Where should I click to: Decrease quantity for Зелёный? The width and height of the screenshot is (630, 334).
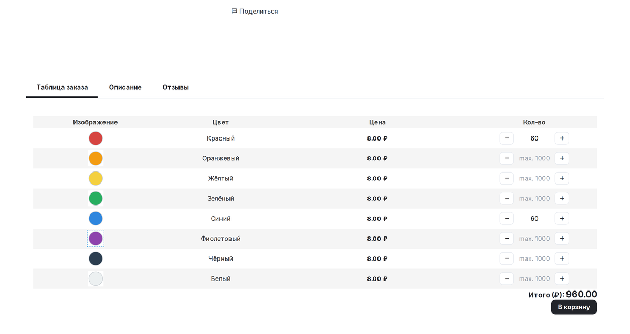tap(507, 198)
